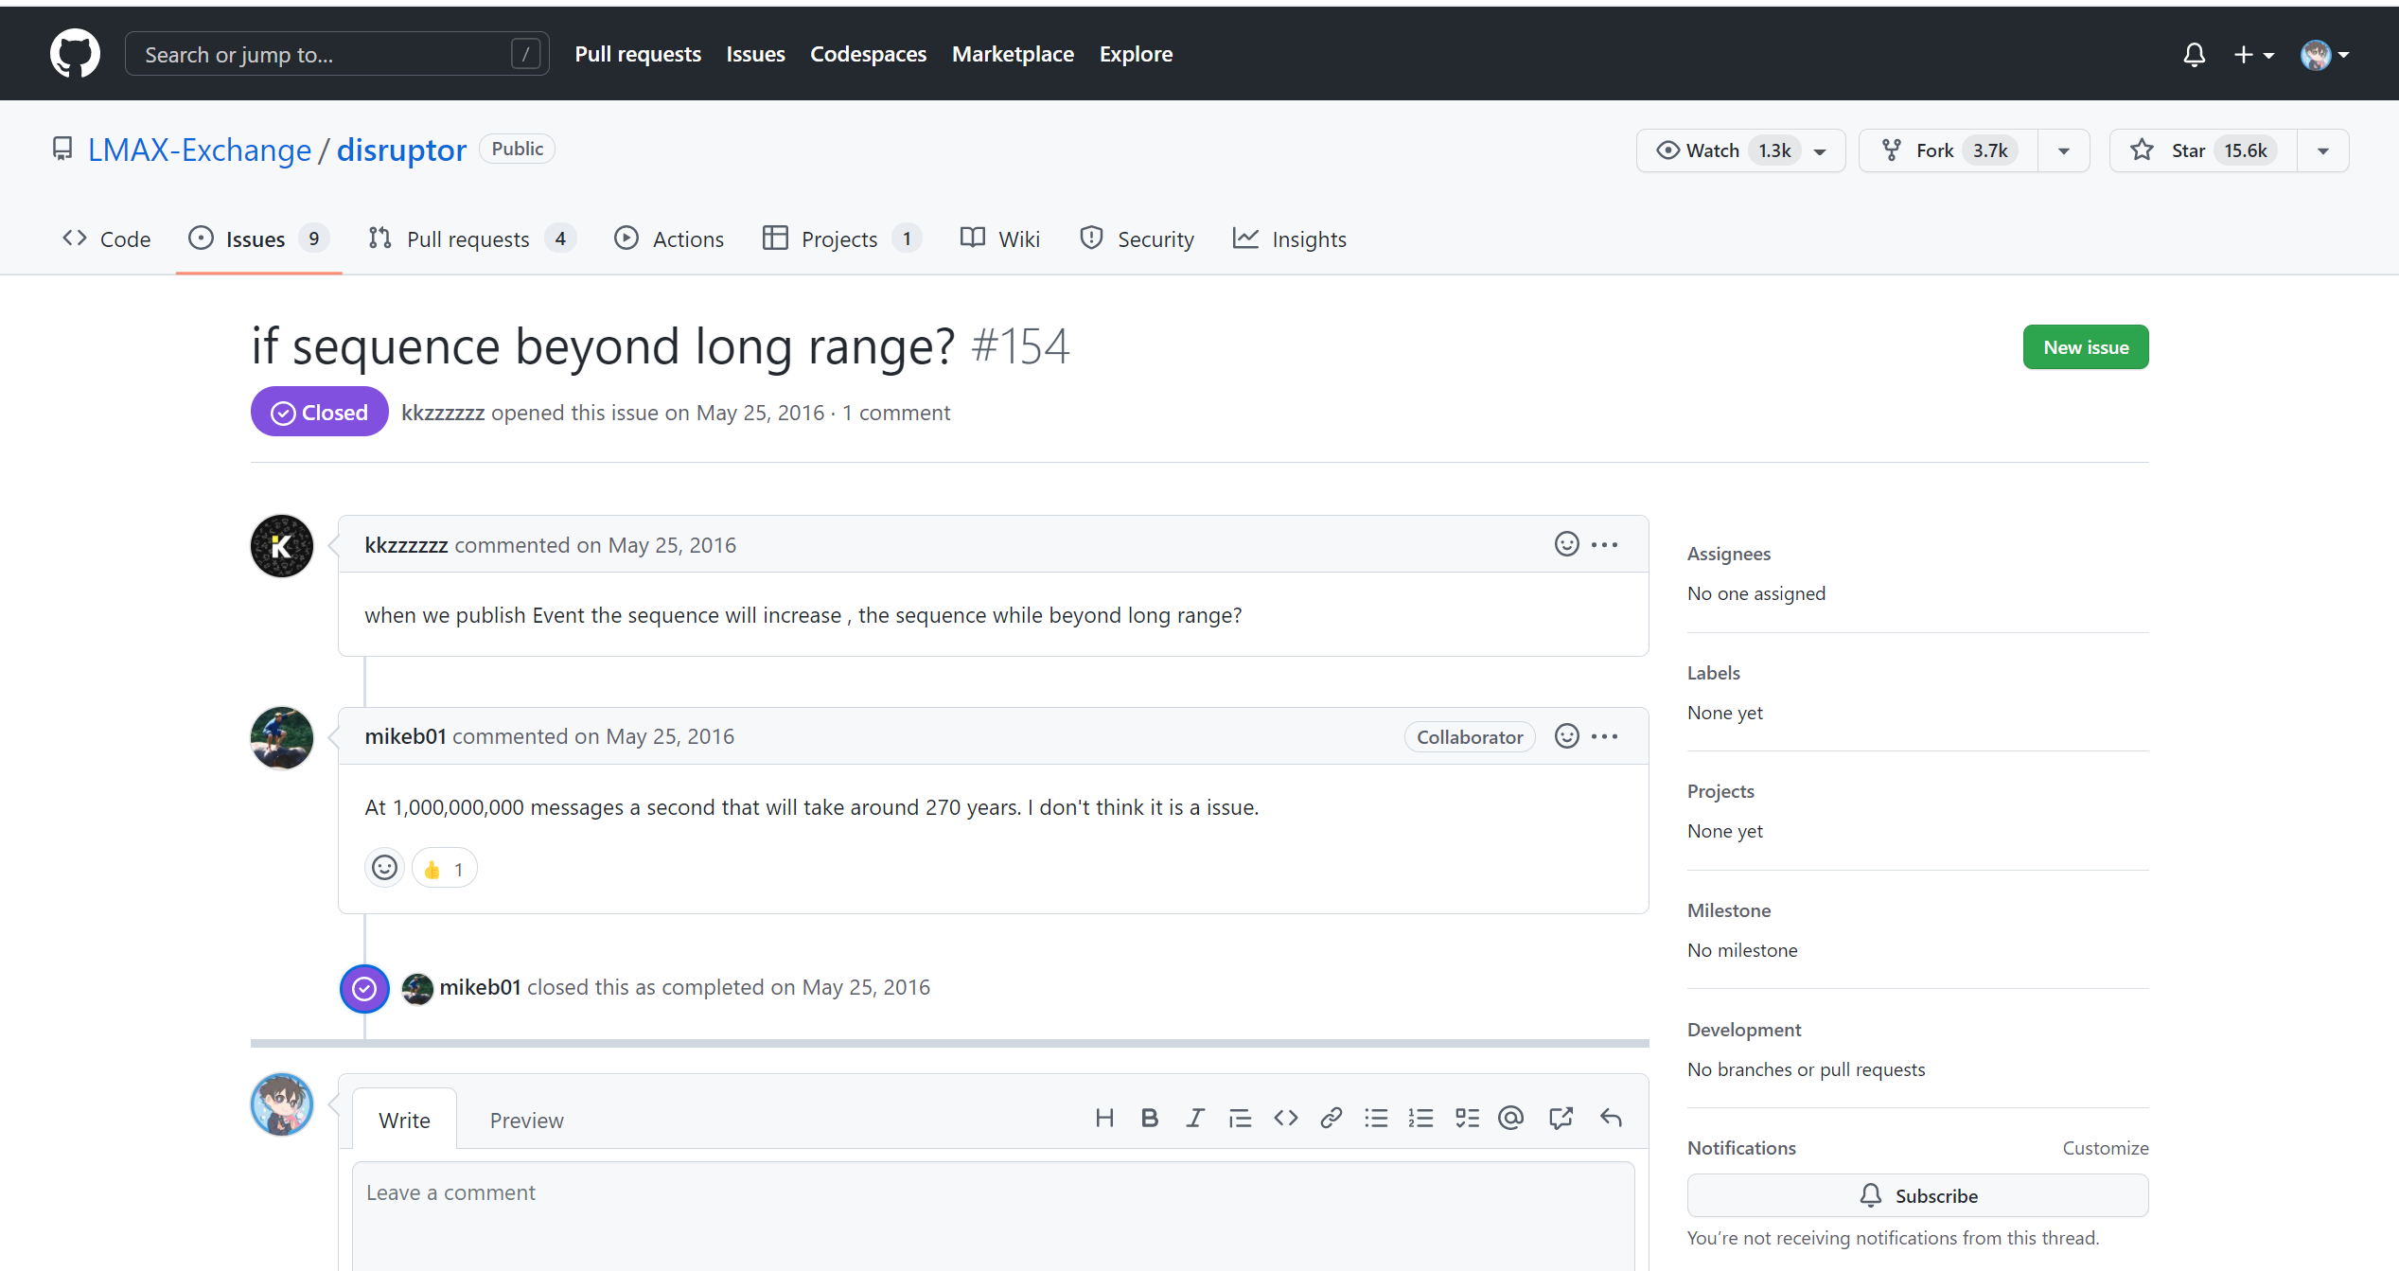Select the Write tab
Viewport: 2399px width, 1271px height.
404,1120
